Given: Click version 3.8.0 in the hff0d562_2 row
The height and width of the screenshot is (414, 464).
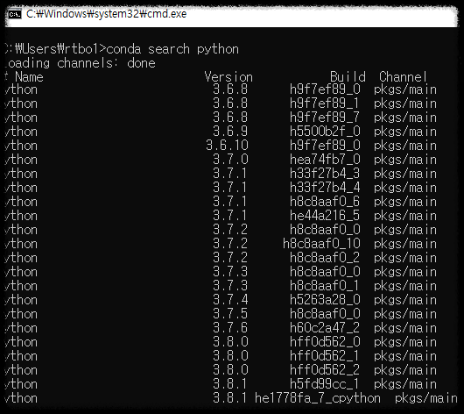Looking at the screenshot, I should pyautogui.click(x=230, y=370).
